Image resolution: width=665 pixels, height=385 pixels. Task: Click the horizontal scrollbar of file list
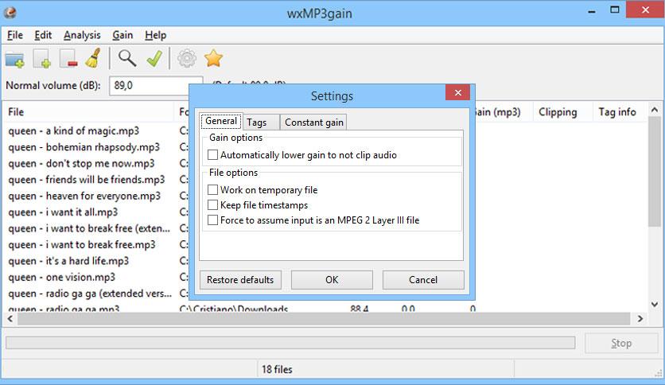tap(324, 319)
